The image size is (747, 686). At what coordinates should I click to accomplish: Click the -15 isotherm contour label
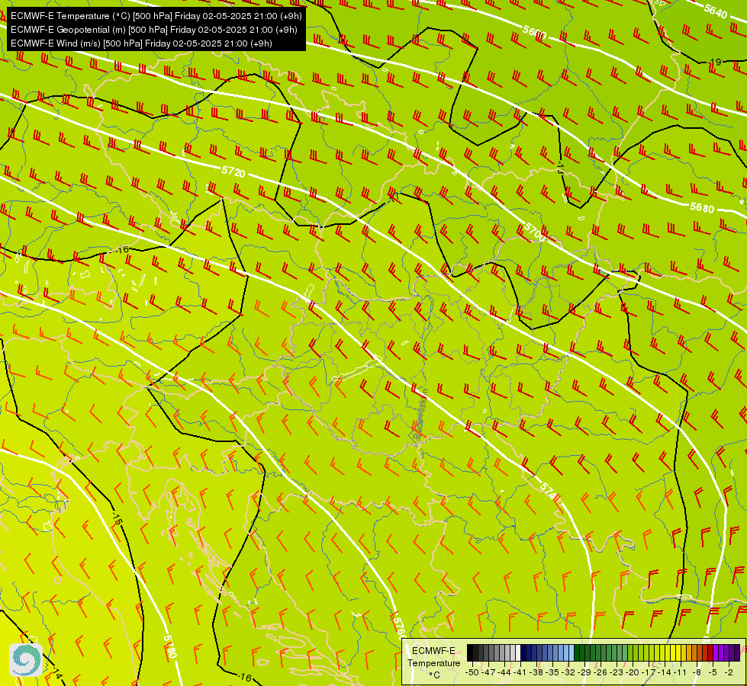coord(117,519)
